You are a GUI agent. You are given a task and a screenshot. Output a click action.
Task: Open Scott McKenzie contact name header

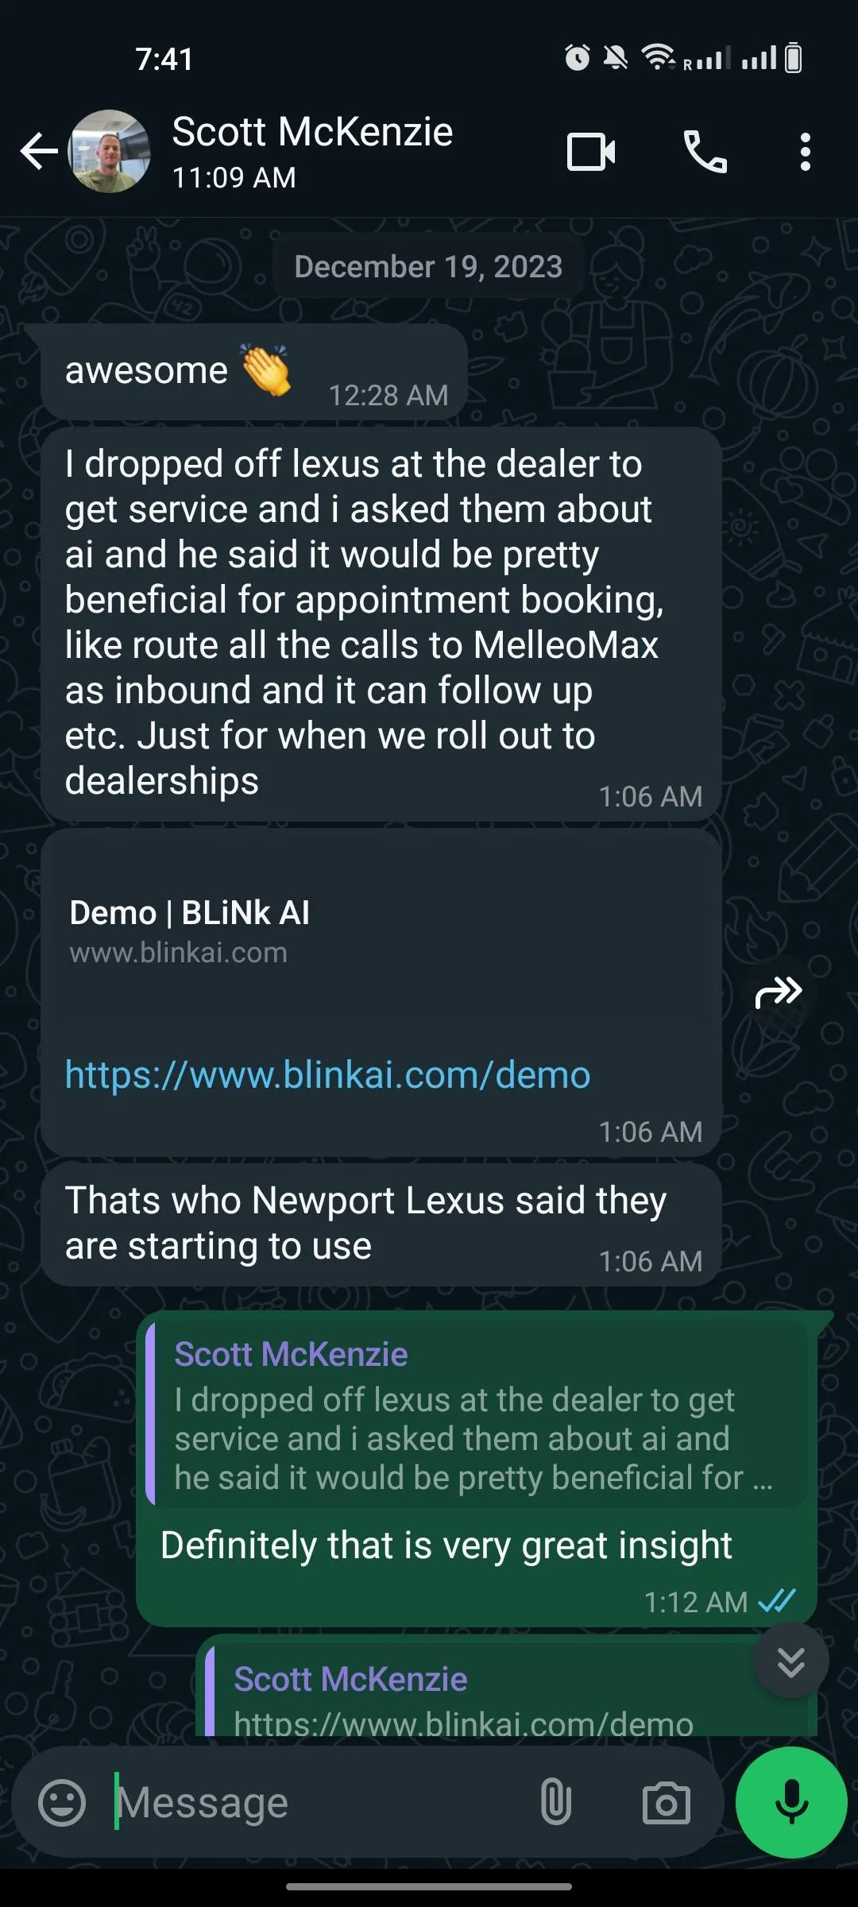312,132
